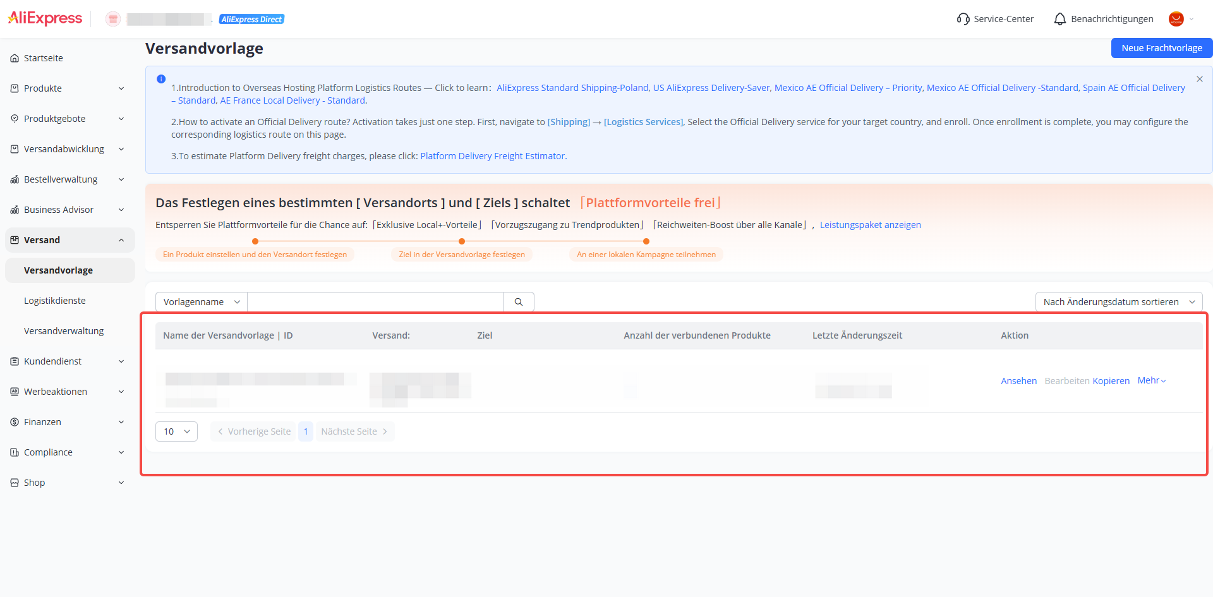1213x597 pixels.
Task: Click the AliExpress logo
Action: click(45, 18)
